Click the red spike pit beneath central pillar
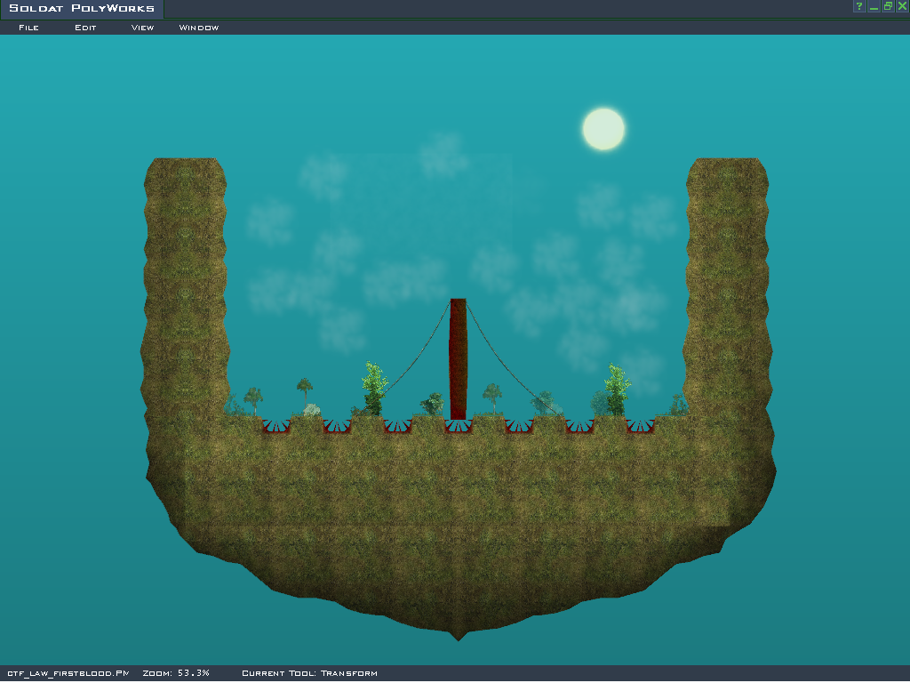910x683 pixels. point(459,427)
